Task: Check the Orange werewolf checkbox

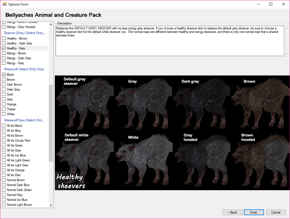Action: click(x=4, y=104)
